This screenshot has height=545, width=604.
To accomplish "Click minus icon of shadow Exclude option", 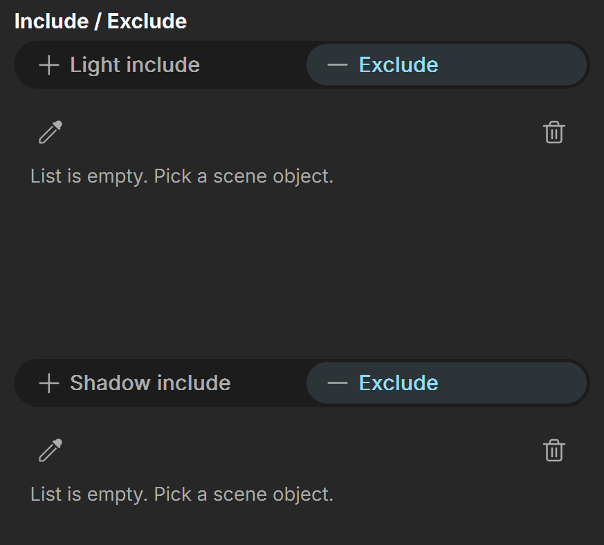I will coord(338,383).
